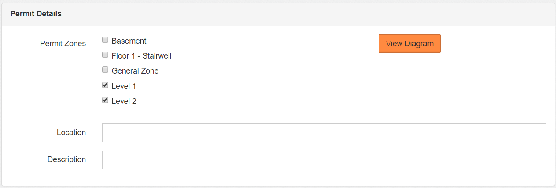556x188 pixels.
Task: Tick the General Zone checkbox
Action: 105,70
